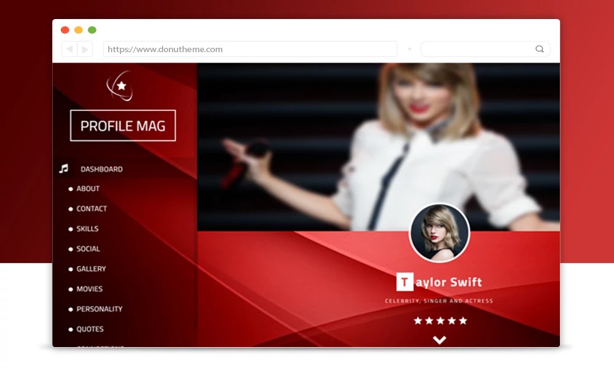
Task: Click the down chevron below the stars
Action: 440,340
